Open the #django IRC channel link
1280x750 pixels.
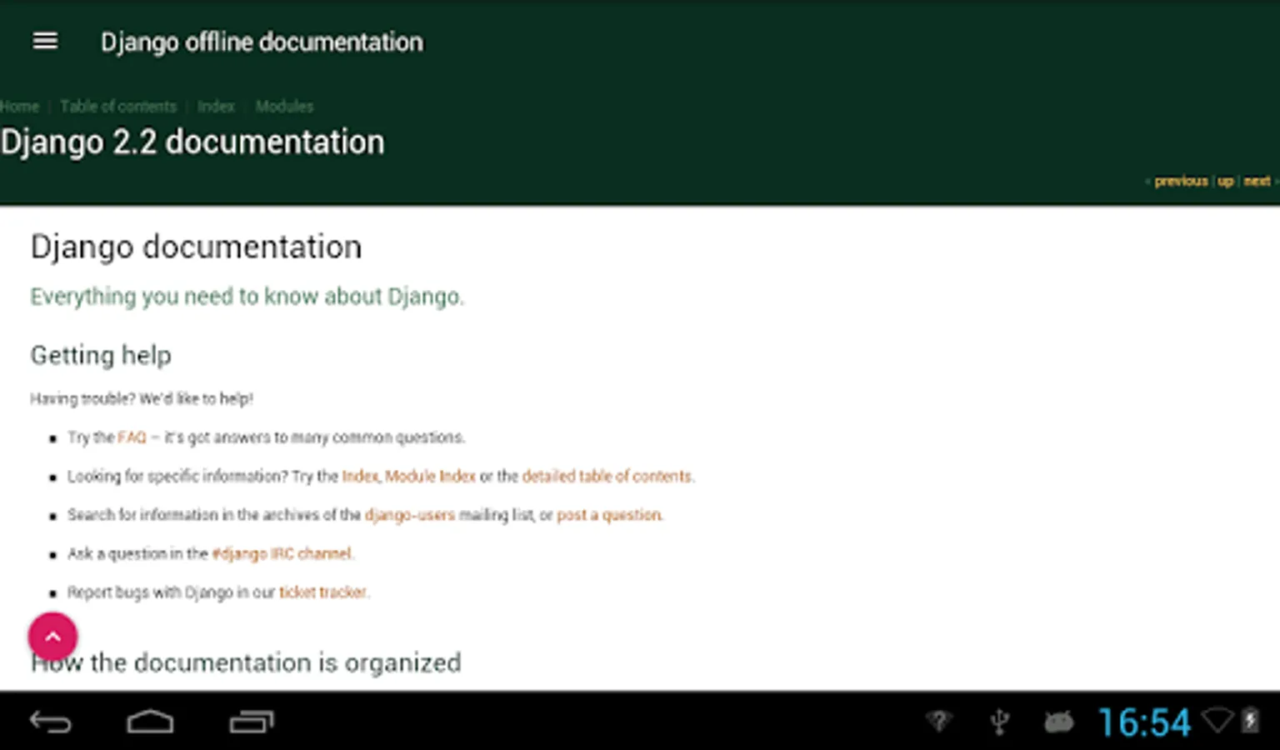[282, 553]
